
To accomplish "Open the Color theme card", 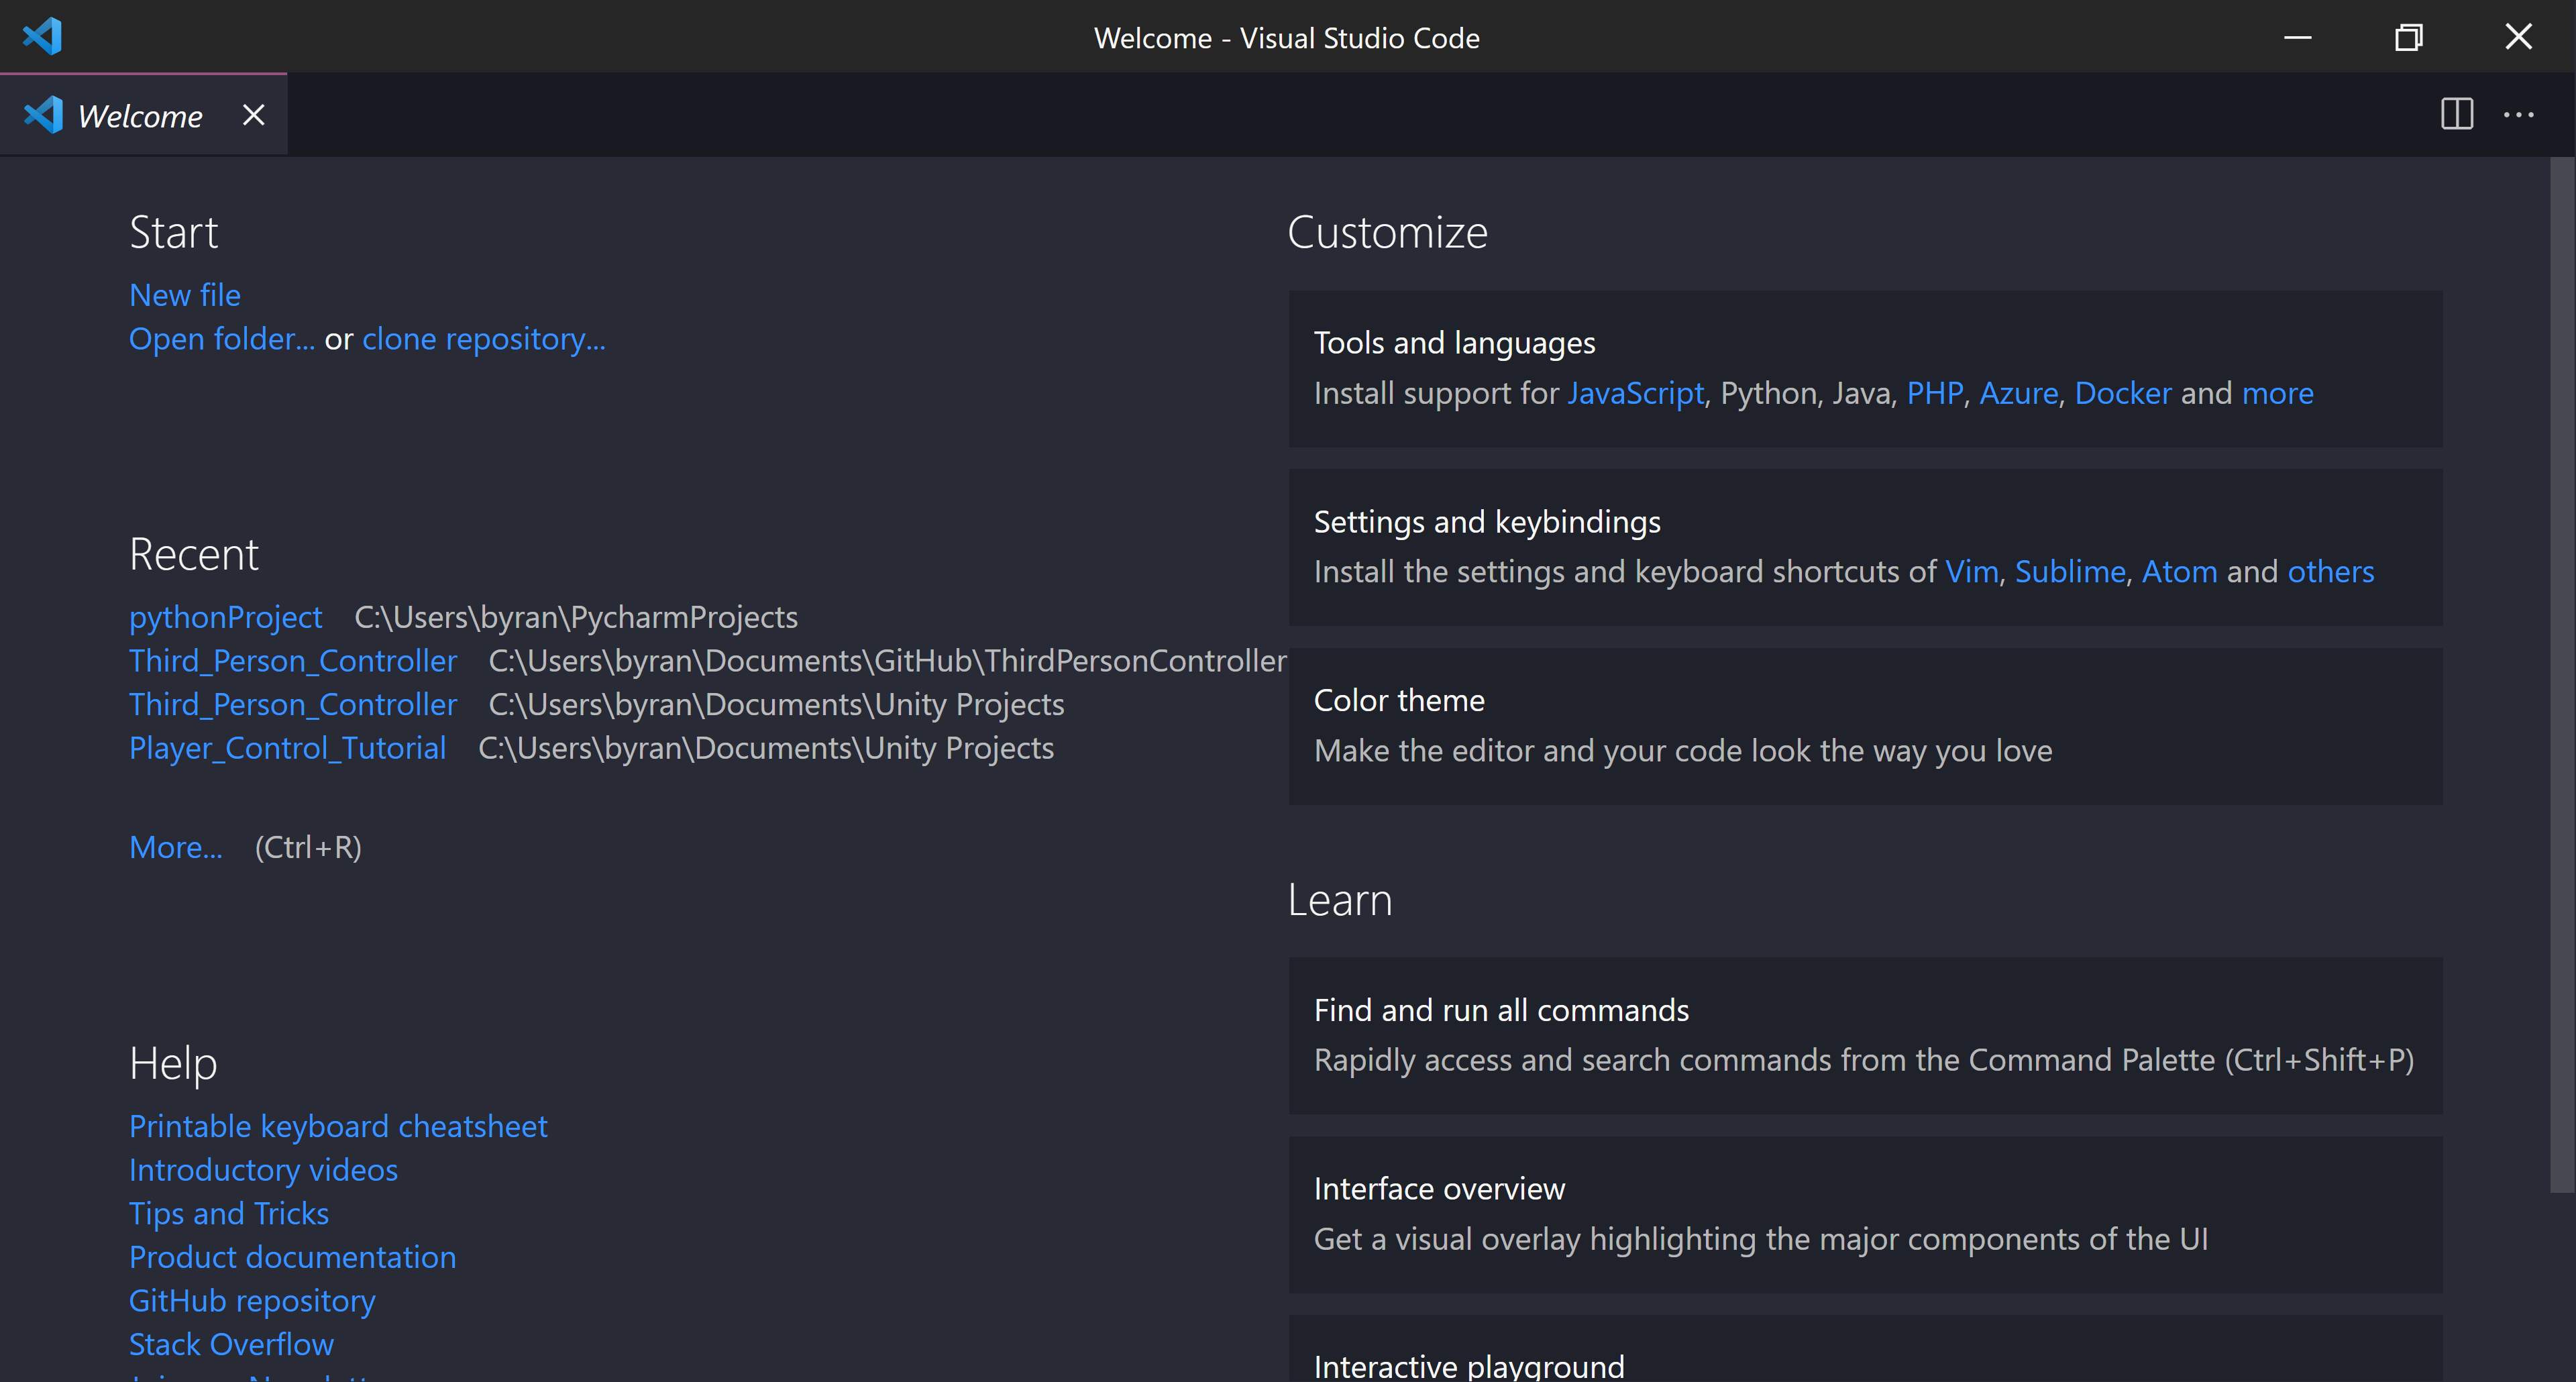I will [1865, 726].
